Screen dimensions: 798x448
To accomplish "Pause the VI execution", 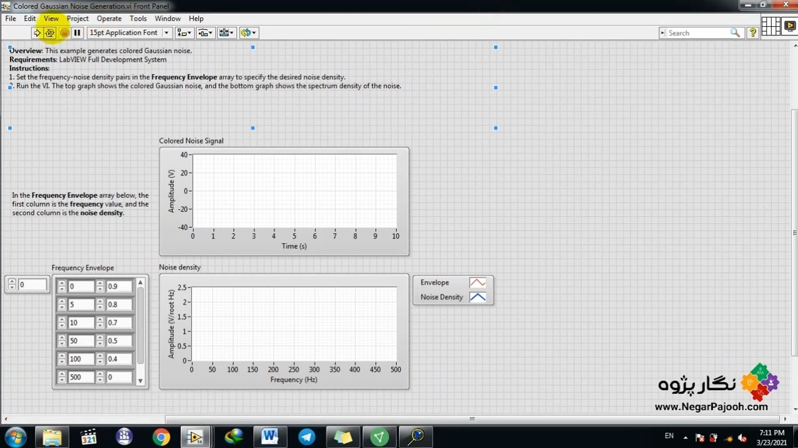I will (x=77, y=33).
